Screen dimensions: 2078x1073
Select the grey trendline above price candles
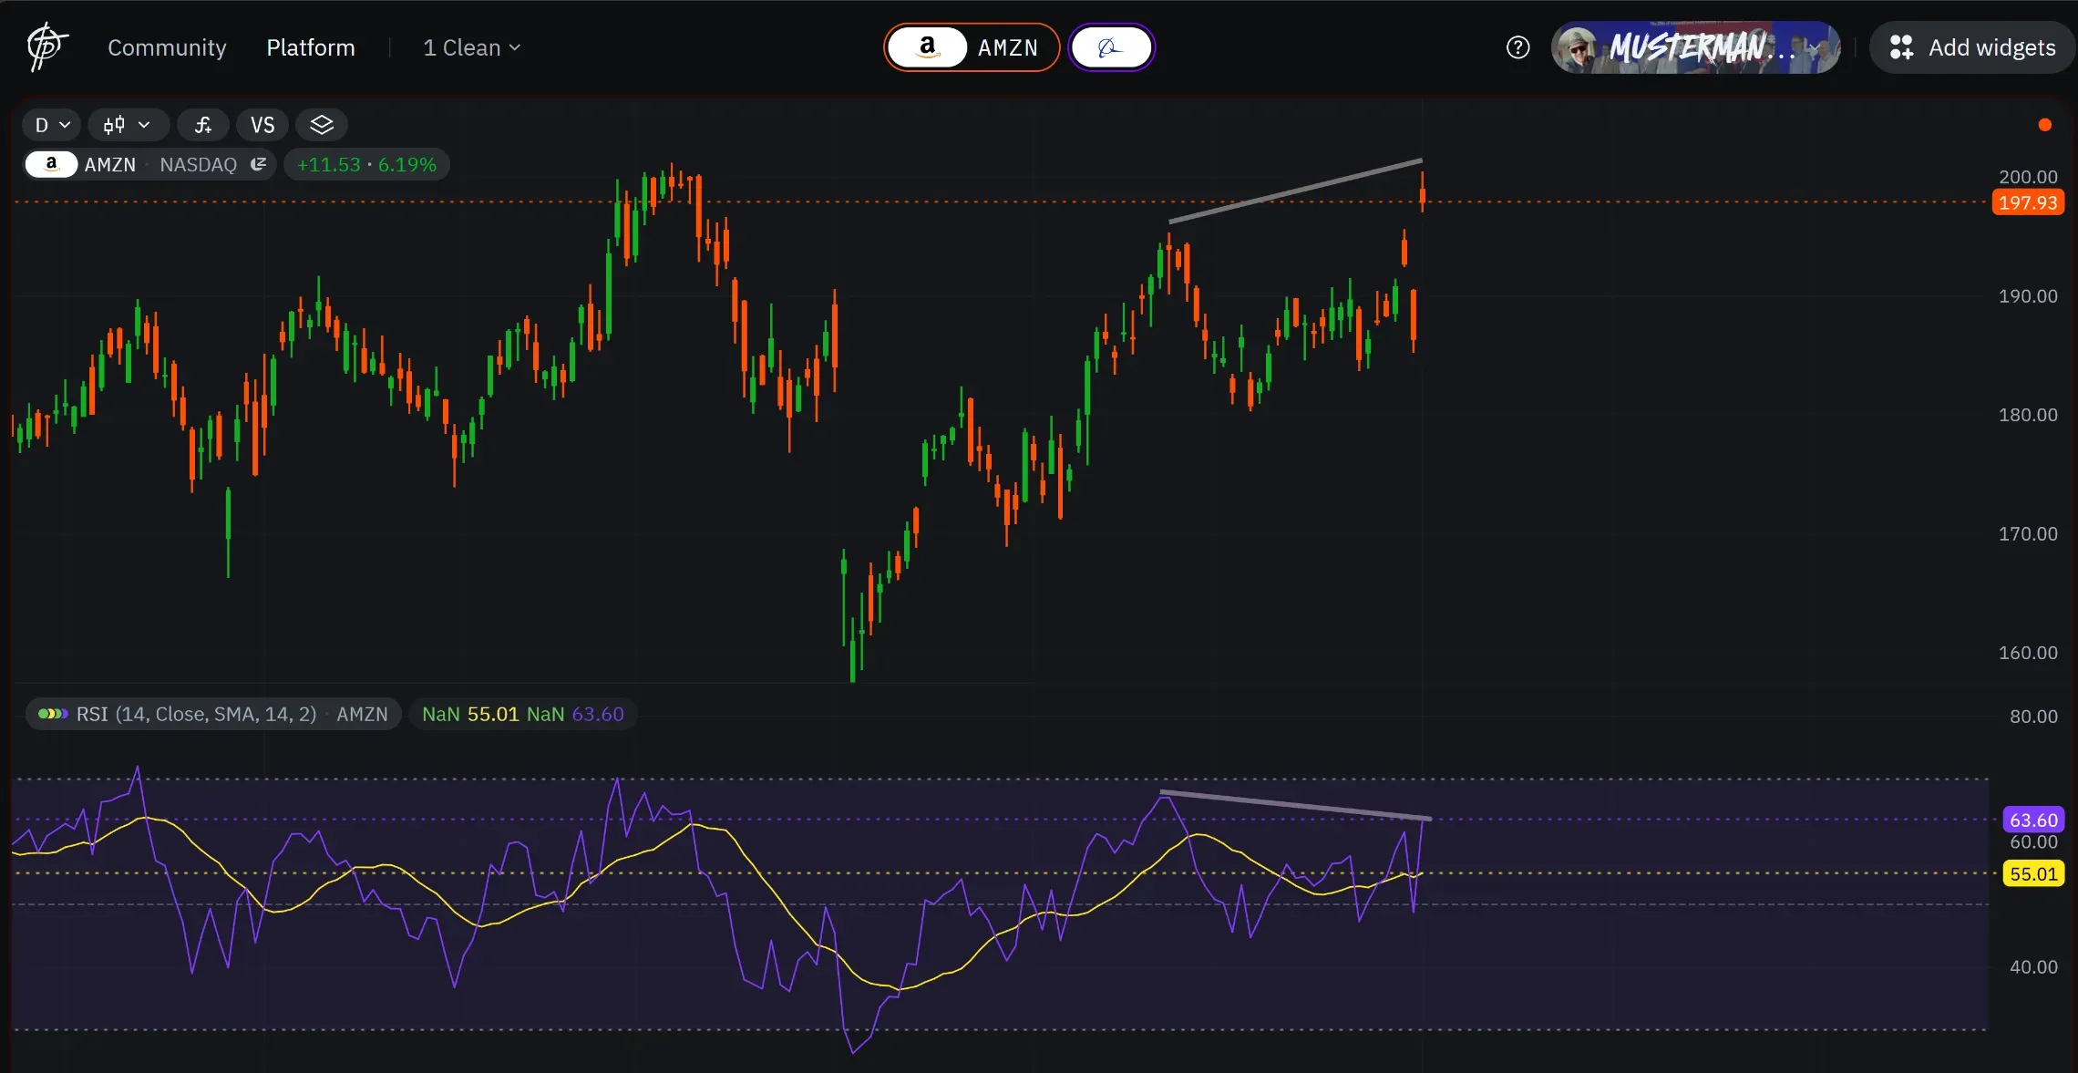pos(1295,191)
